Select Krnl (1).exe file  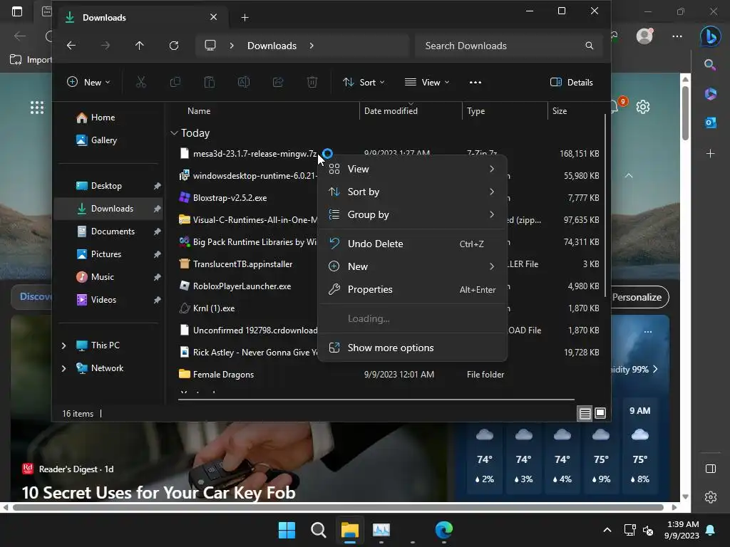click(x=214, y=308)
